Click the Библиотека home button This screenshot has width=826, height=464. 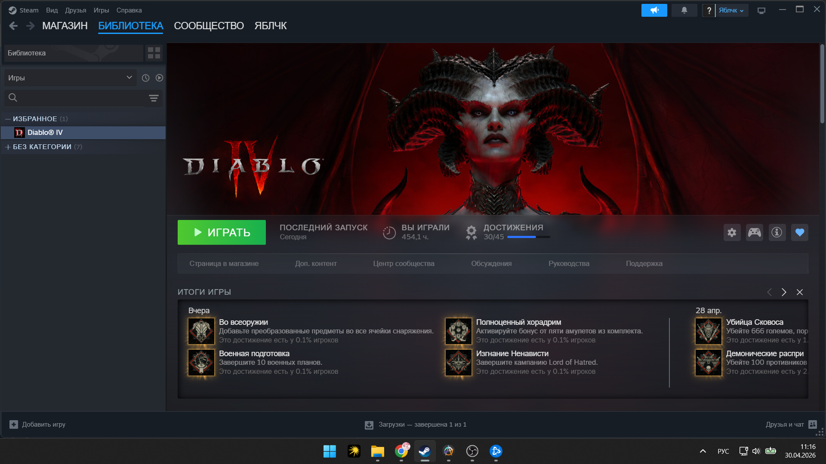tap(74, 53)
